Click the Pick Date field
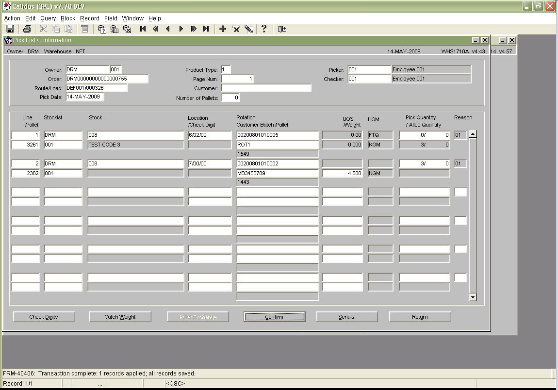The width and height of the screenshot is (558, 390). (x=85, y=97)
